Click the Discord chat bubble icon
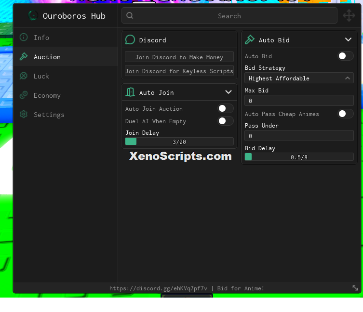This screenshot has width=363, height=312. (x=130, y=40)
